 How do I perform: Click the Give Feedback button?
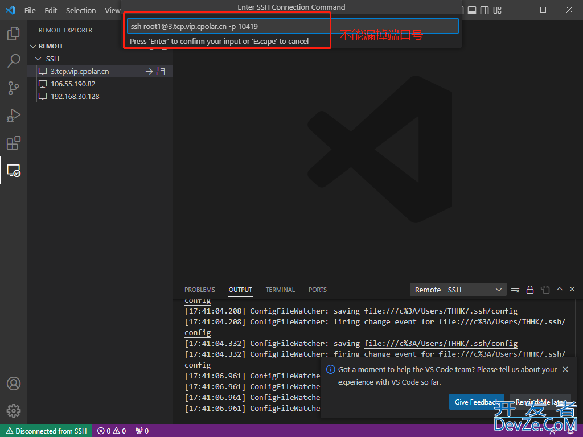[477, 402]
